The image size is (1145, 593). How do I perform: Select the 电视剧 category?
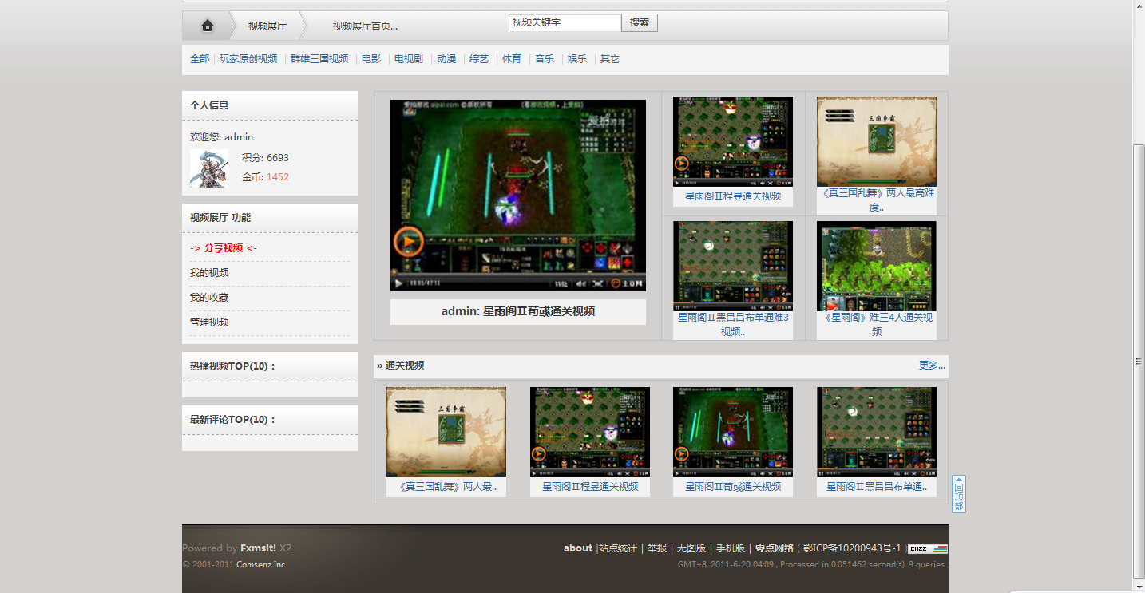409,59
